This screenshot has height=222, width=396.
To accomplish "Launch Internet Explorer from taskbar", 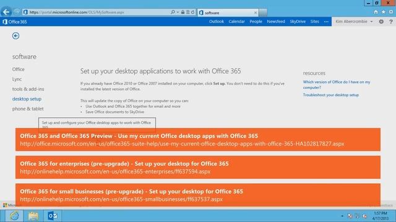I will click(14, 216).
